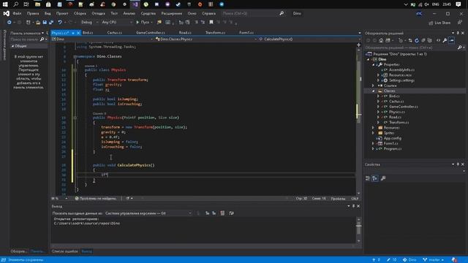Click the Toolbox search field
The image size is (468, 263).
pos(24,39)
